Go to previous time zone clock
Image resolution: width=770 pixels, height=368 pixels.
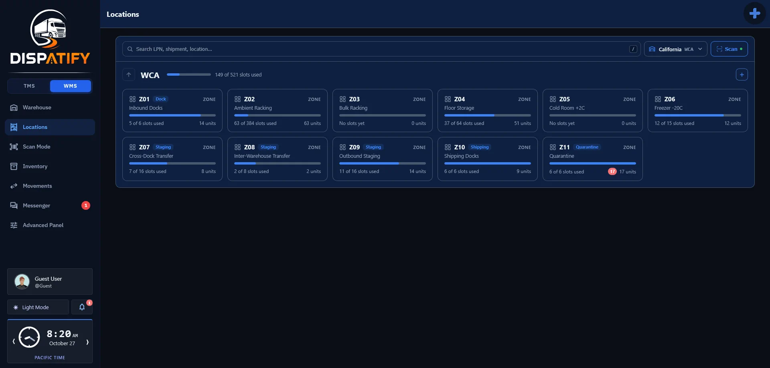14,342
